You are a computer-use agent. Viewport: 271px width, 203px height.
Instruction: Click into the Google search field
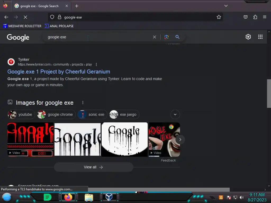click(98, 37)
